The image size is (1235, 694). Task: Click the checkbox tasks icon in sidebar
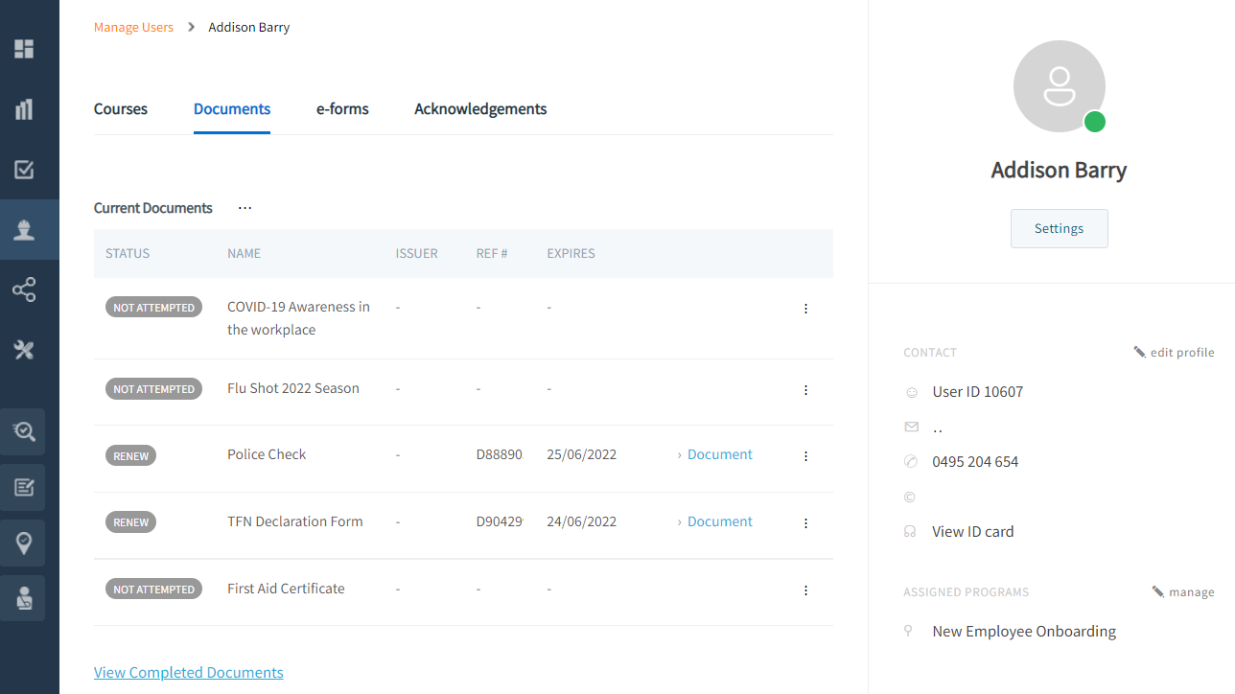[x=24, y=170]
